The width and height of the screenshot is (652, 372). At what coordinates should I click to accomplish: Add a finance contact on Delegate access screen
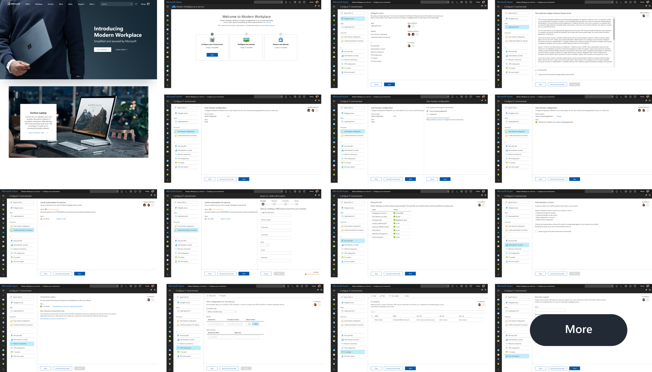(417, 34)
